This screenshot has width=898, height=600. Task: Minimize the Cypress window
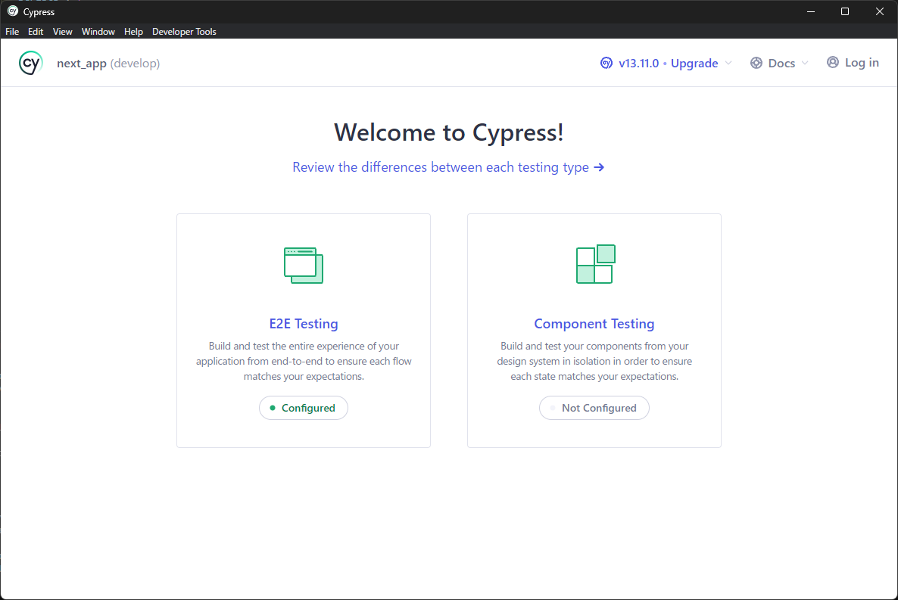pyautogui.click(x=810, y=11)
